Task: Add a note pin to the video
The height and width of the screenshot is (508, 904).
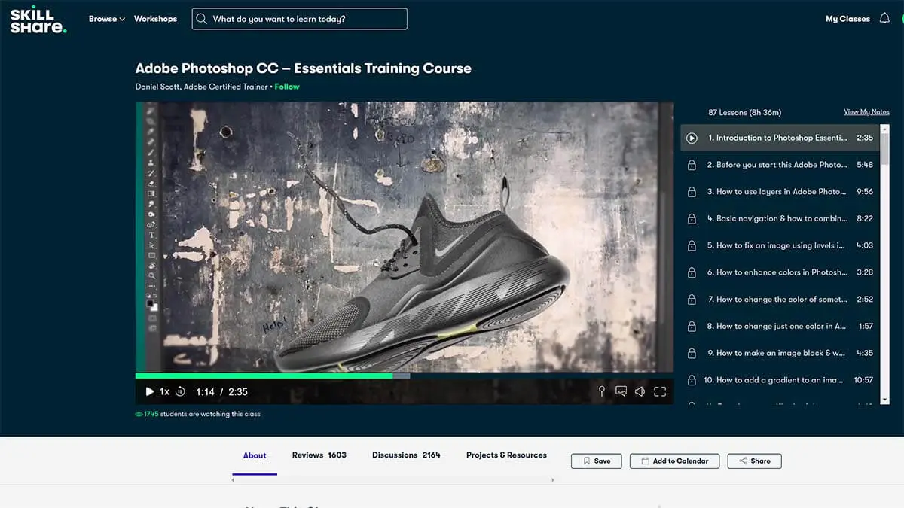Action: [601, 391]
